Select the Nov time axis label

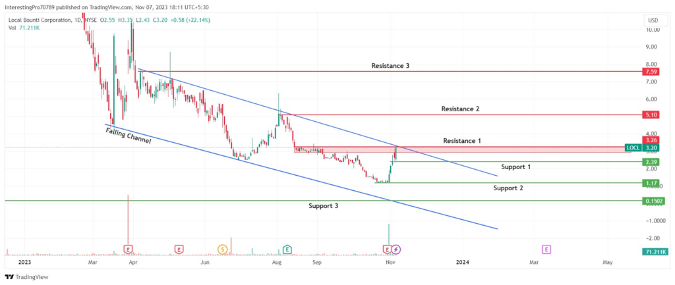click(x=390, y=262)
